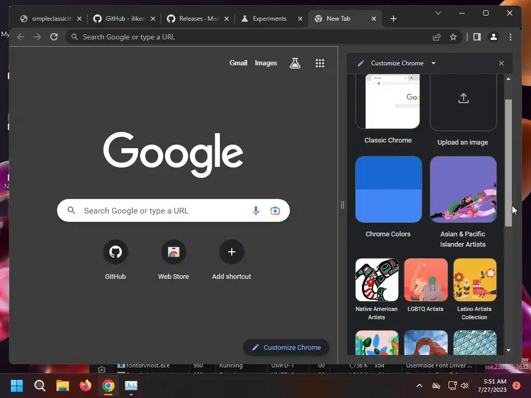Click the Google search box
Screen dimensions: 531x398
[173, 210]
